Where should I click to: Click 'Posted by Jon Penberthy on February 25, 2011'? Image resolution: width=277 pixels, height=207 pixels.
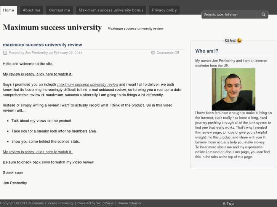point(45,53)
